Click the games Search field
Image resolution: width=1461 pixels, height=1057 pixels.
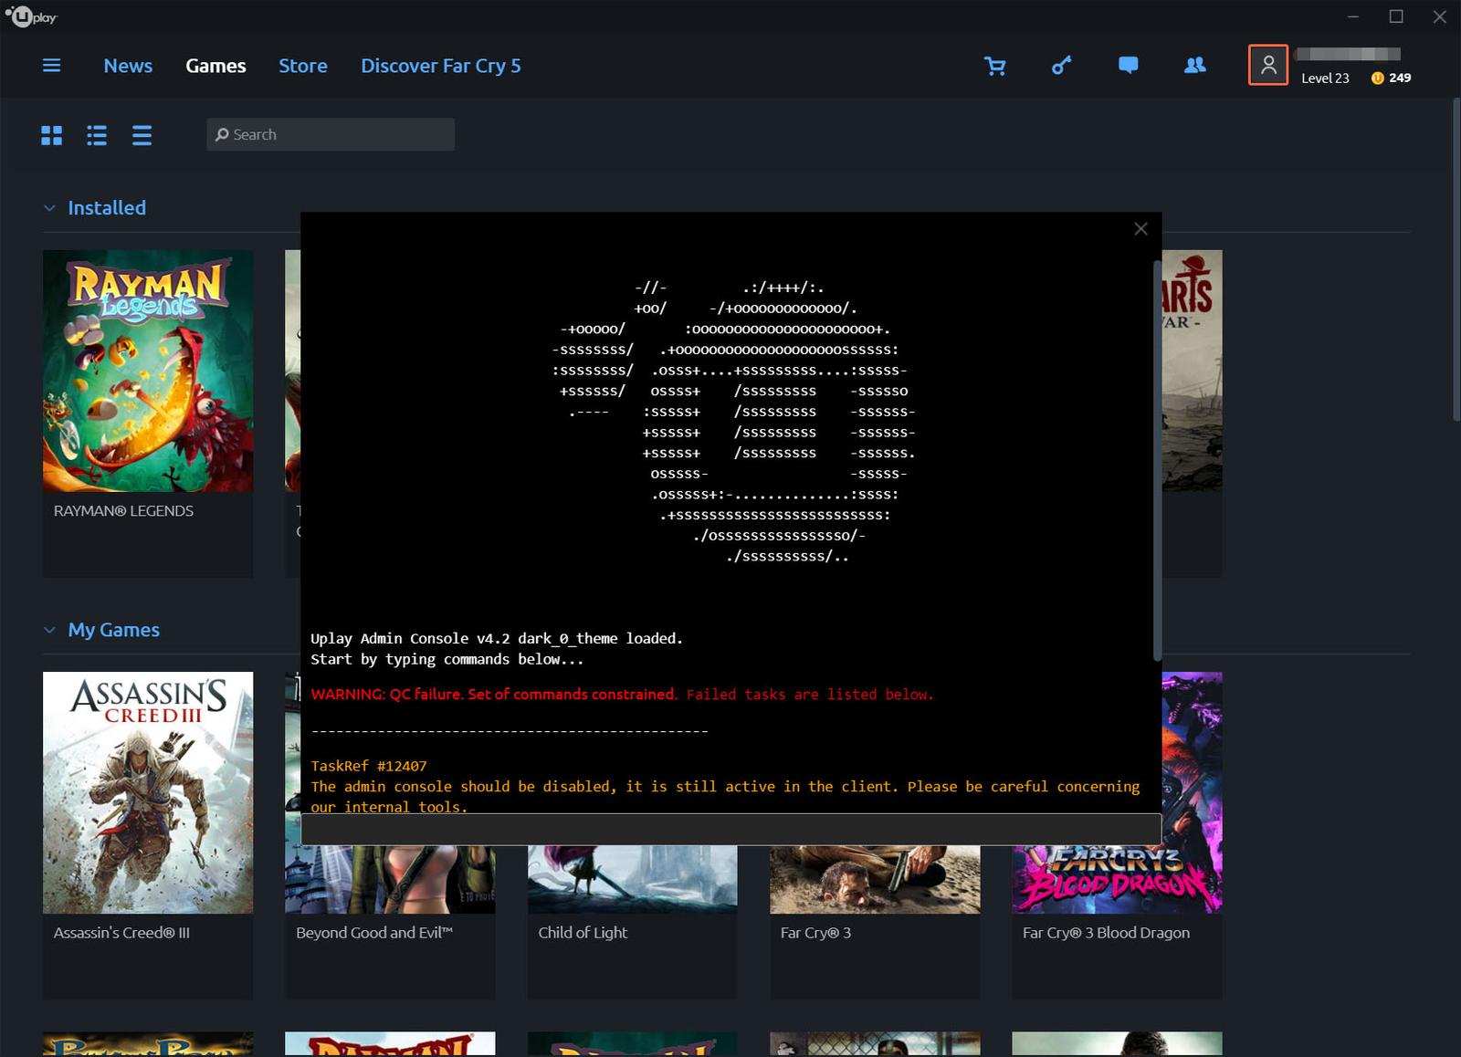tap(331, 134)
